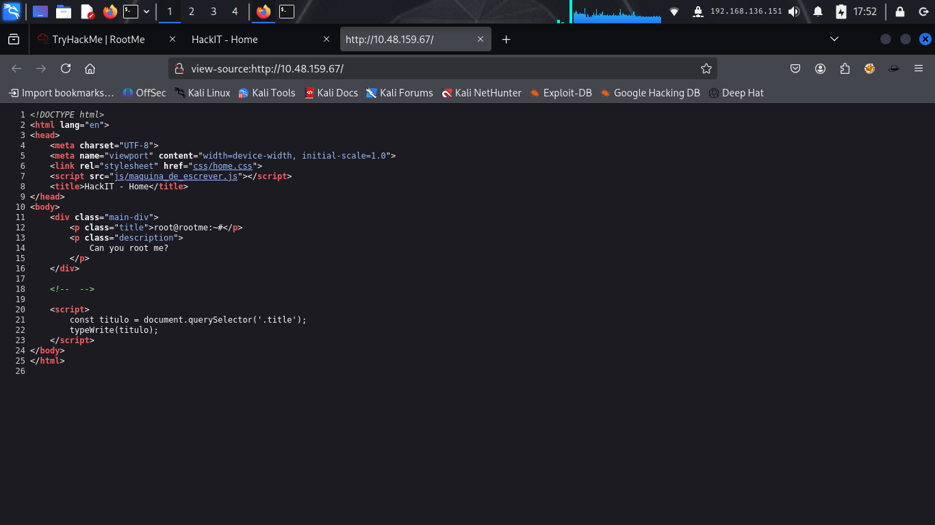Click the power manager battery icon
This screenshot has height=525, width=935.
841,12
